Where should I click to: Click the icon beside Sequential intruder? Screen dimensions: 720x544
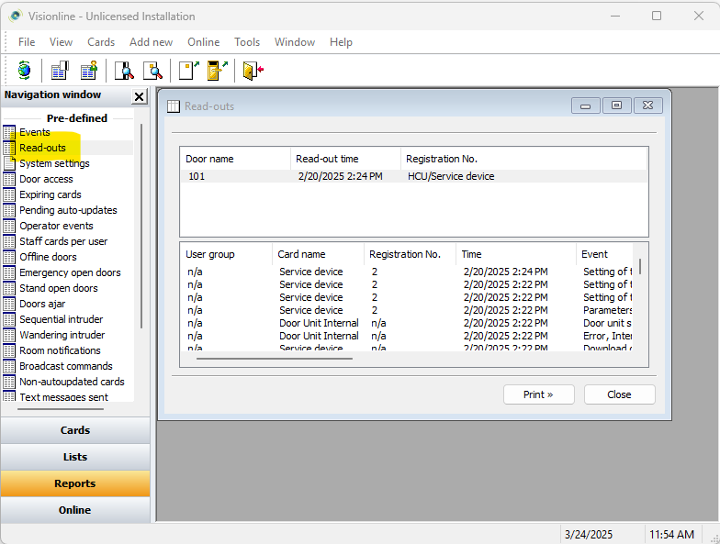9,319
